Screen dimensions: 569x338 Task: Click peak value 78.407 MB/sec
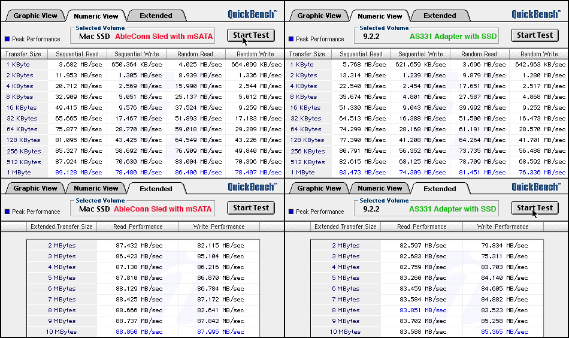(258, 173)
